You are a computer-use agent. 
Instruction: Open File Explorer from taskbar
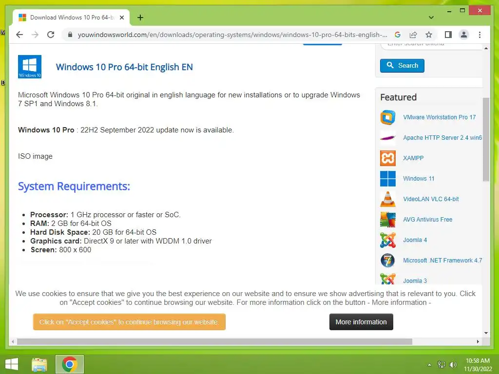point(39,364)
